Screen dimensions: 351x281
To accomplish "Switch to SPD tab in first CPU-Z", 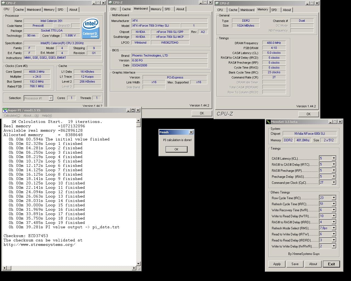I will point(60,10).
